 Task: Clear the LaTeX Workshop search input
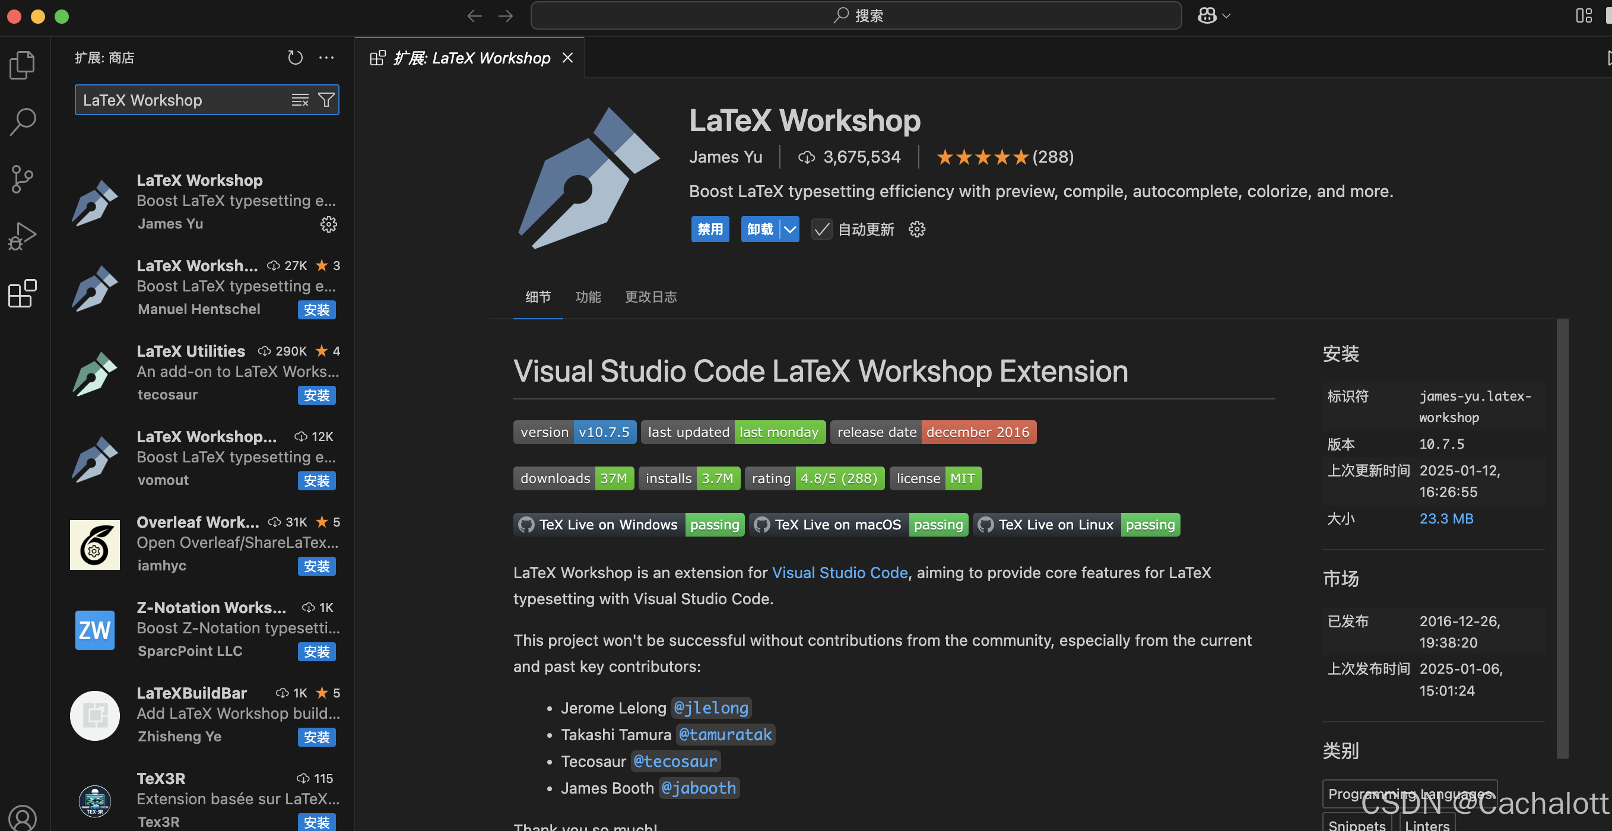300,100
